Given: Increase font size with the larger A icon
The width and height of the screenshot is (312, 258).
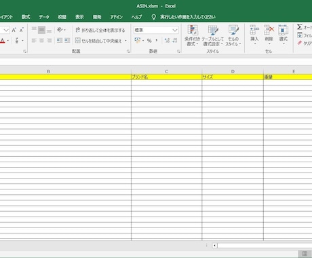Looking at the screenshot, I should coord(14,30).
